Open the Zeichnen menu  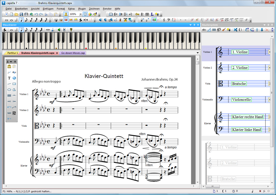tap(94, 9)
